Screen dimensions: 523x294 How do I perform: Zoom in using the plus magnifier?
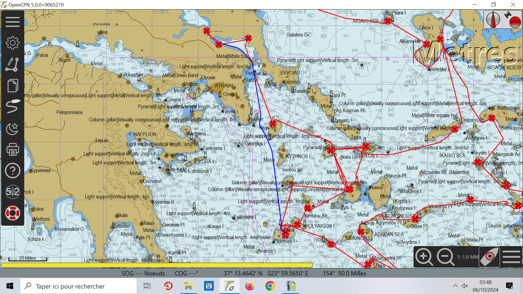pos(424,257)
